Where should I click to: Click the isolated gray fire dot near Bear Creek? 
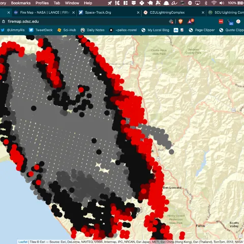click(x=171, y=151)
